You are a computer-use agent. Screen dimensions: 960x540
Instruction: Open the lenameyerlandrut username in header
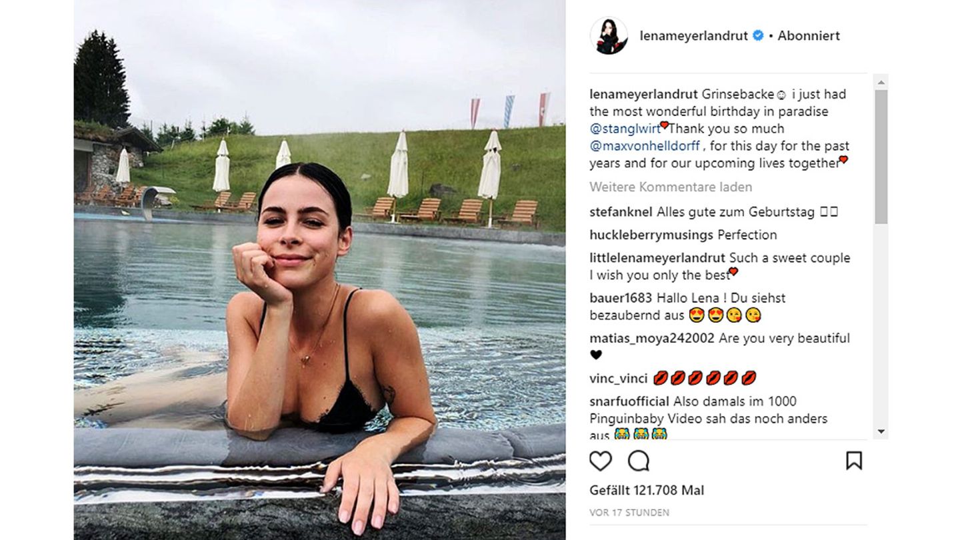(693, 36)
